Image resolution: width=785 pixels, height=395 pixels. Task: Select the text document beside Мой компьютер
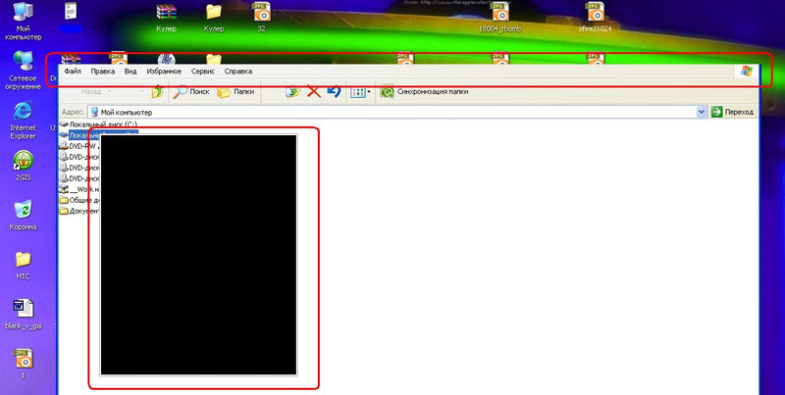point(71,18)
